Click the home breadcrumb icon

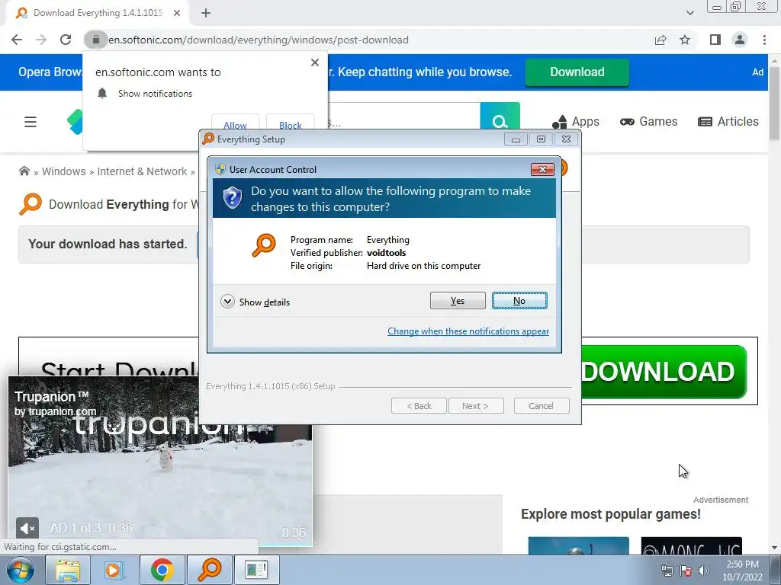(x=24, y=171)
